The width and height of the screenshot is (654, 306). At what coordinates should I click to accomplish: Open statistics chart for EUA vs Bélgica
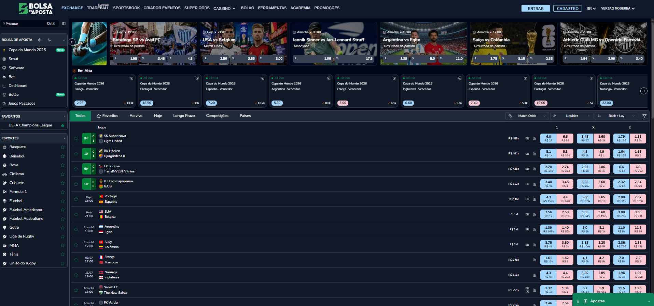point(534,214)
